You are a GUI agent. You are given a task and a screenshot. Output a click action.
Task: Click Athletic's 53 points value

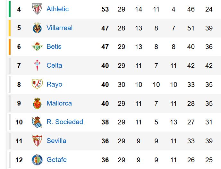(x=105, y=9)
